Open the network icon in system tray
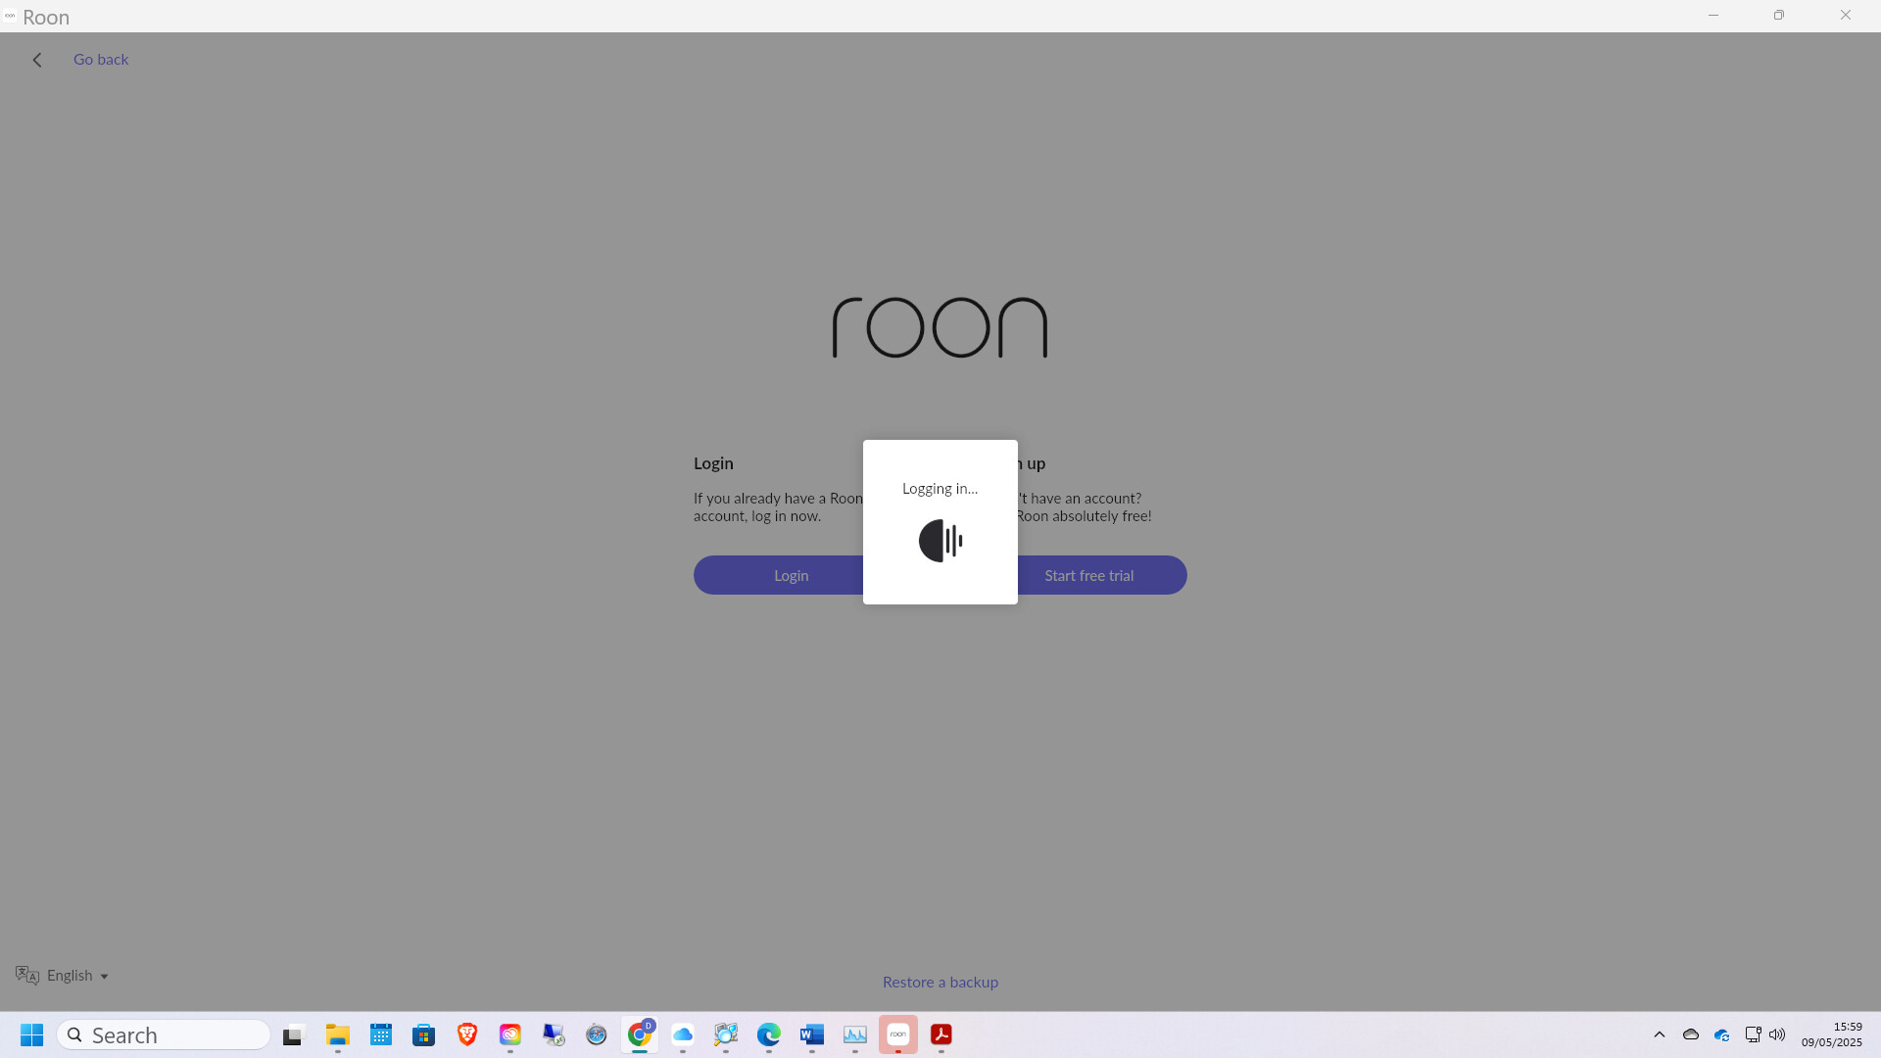This screenshot has height=1058, width=1881. [1753, 1034]
